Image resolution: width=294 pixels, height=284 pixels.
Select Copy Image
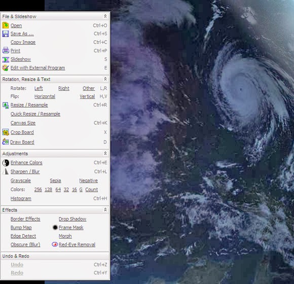coord(23,42)
